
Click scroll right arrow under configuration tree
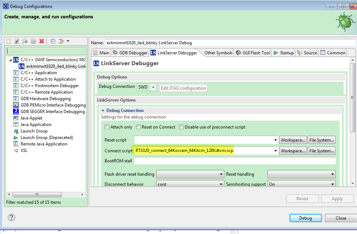pos(83,194)
